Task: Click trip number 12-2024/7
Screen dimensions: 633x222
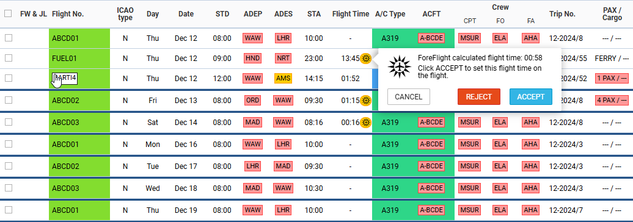Action: coord(566,210)
